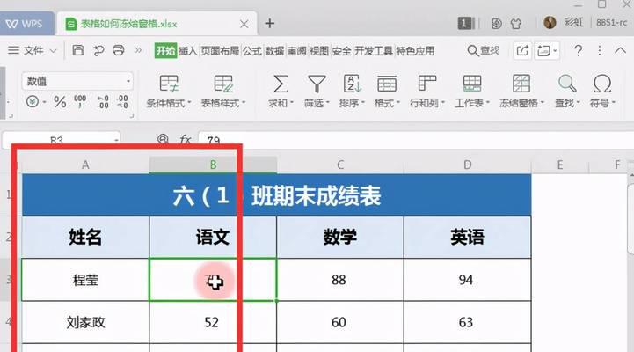Switch to the 页面布局 ribbon tab
634x352 pixels.
[x=220, y=51]
